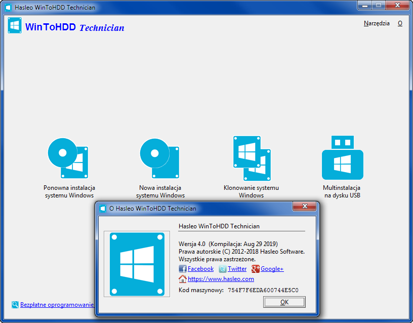Screen dimensions: 413x323
Task: Open the Narzędzia menu
Action: [x=377, y=23]
